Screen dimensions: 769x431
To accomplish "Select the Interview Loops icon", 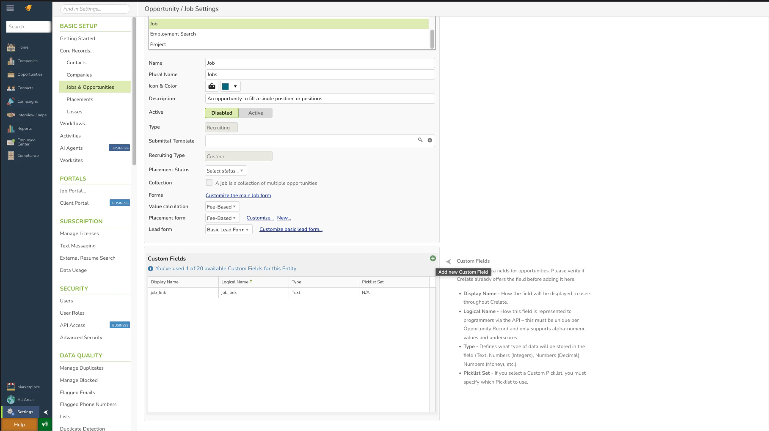I will [x=11, y=115].
